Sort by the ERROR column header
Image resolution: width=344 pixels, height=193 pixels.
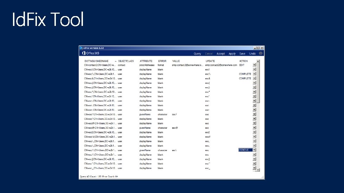click(162, 61)
